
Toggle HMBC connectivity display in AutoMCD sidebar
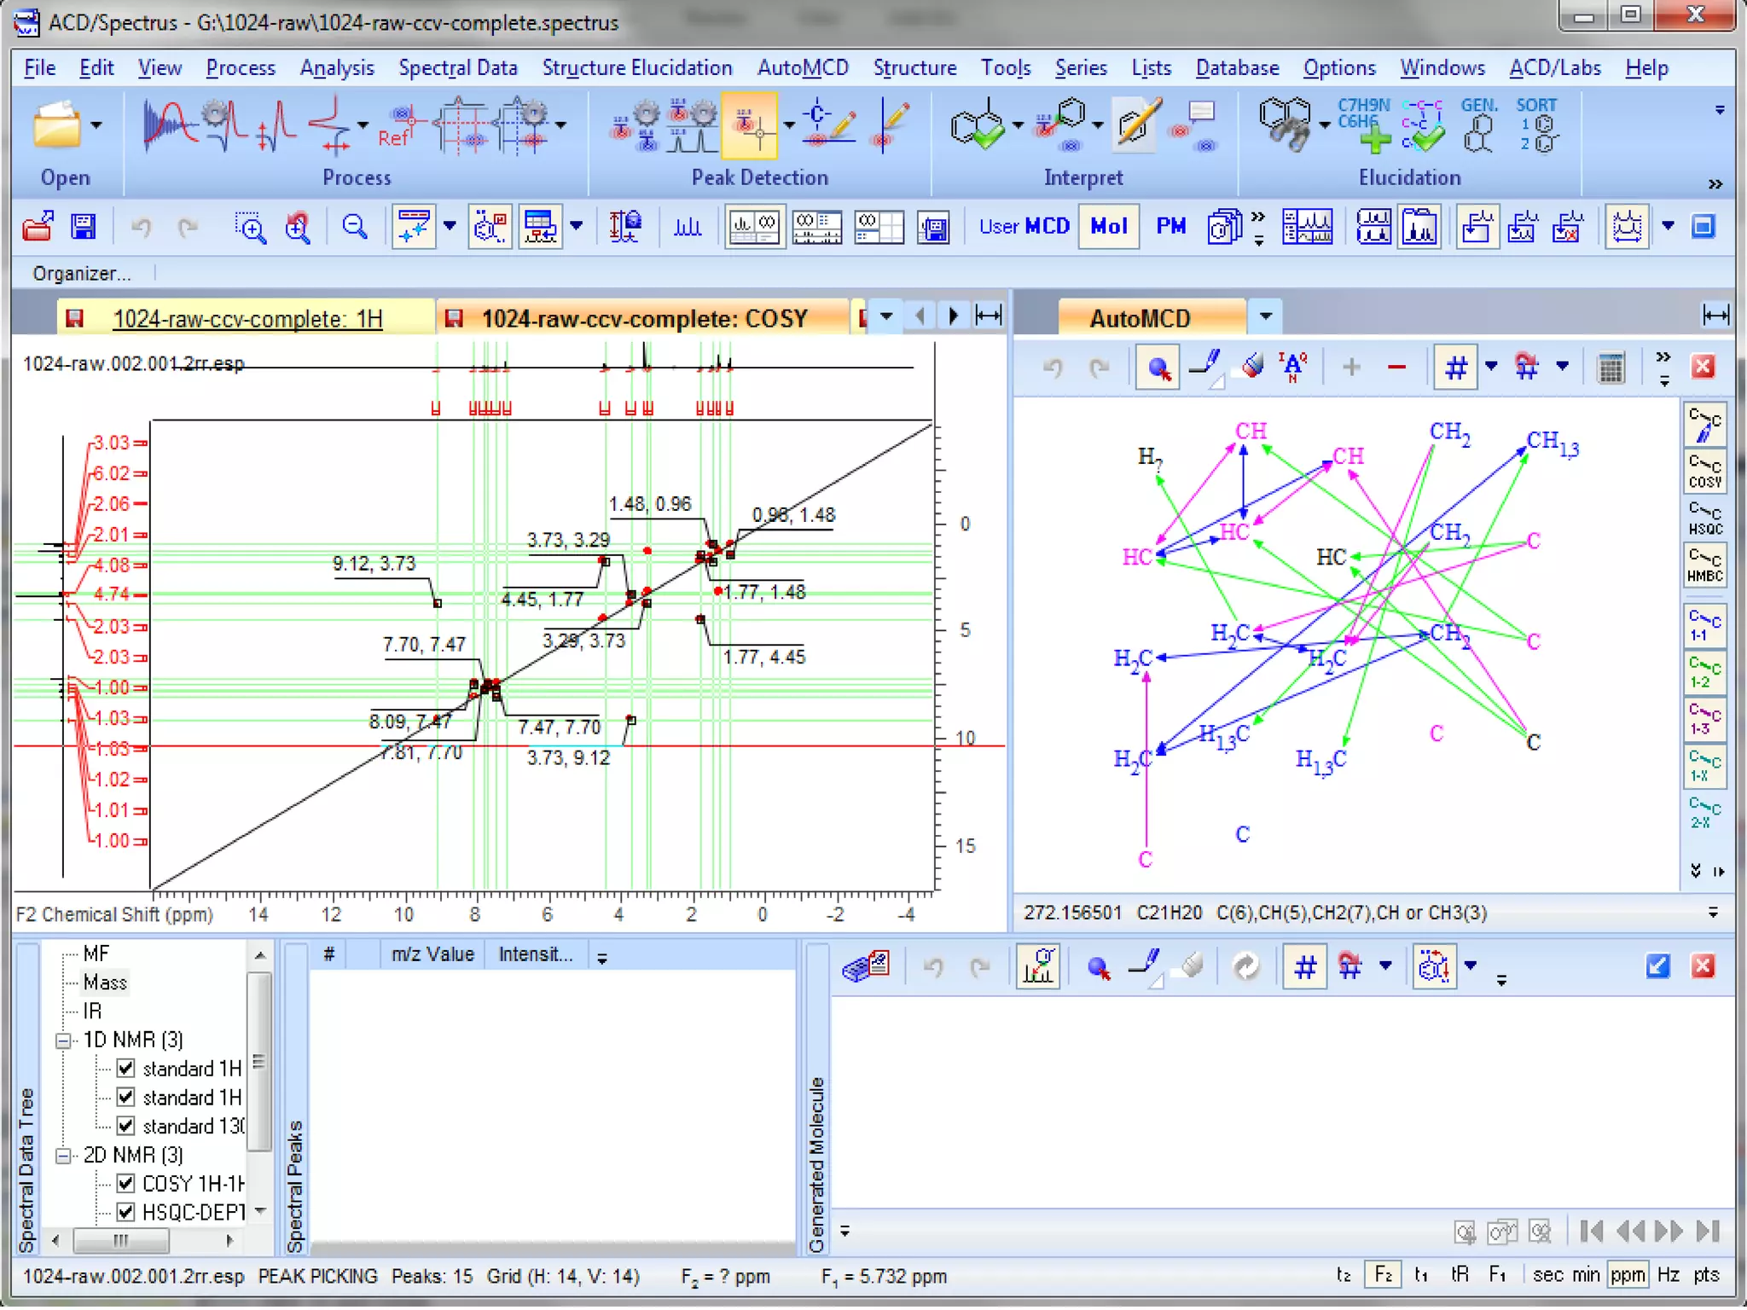point(1704,566)
